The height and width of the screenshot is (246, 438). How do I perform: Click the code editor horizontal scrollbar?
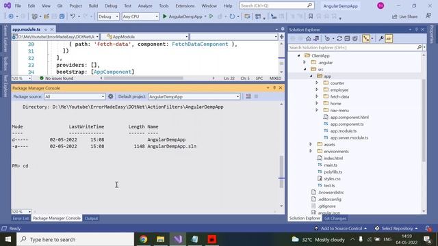point(143,79)
